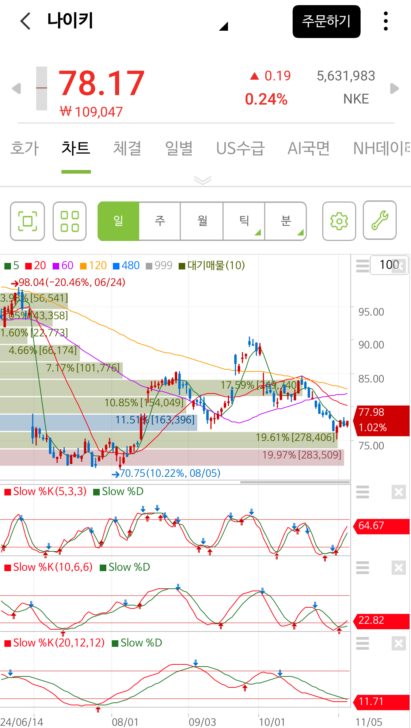Open Slow %K(10,6,6) panel menu icon
Screen dimensions: 411x728
coord(362,567)
